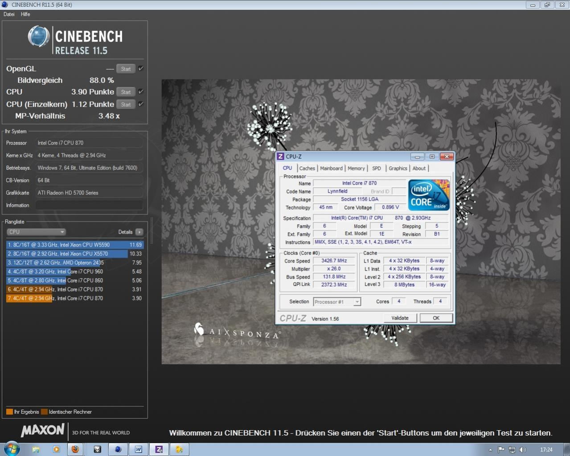The width and height of the screenshot is (570, 456).
Task: Click the Grafikkarte field ATI Radeon HD 5700 Series
Action: 89,193
